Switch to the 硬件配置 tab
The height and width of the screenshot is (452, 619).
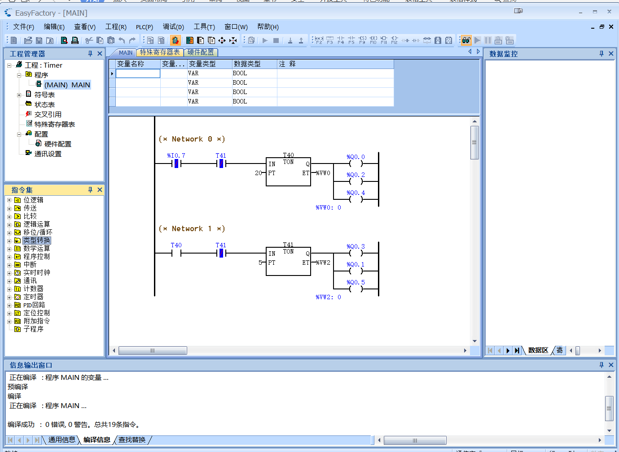pyautogui.click(x=201, y=52)
